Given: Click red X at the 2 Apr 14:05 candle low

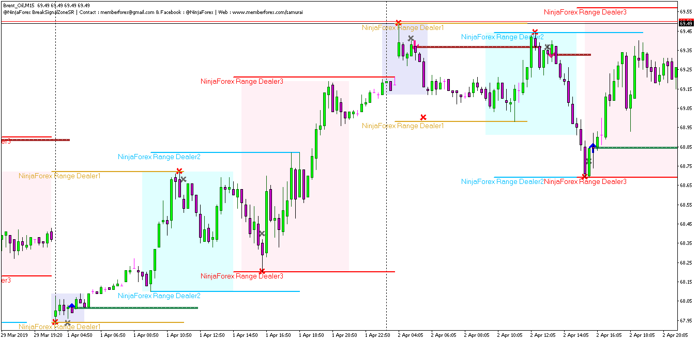Looking at the screenshot, I should [584, 177].
